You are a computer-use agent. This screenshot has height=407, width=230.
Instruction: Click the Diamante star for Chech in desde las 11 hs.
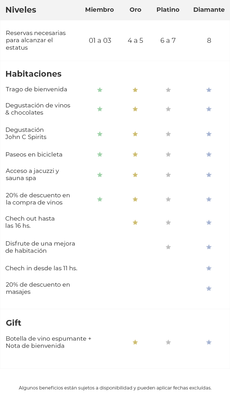tap(209, 268)
